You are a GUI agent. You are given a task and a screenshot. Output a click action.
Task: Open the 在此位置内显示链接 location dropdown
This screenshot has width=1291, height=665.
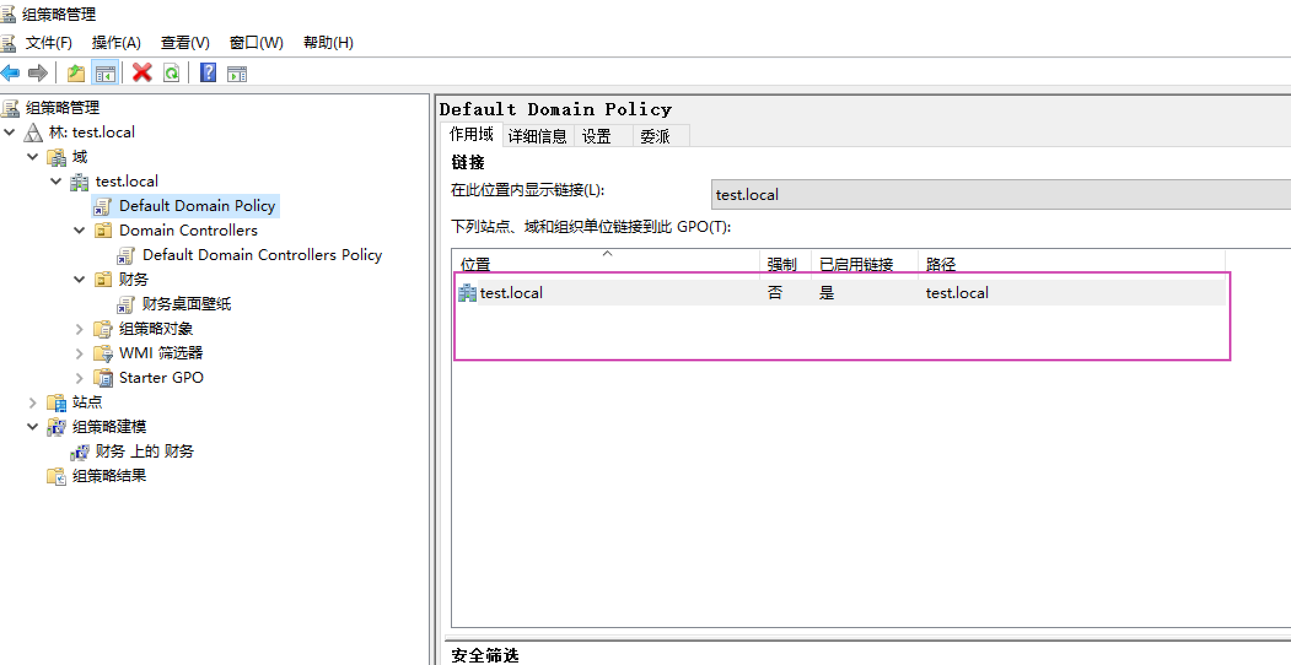[1000, 194]
